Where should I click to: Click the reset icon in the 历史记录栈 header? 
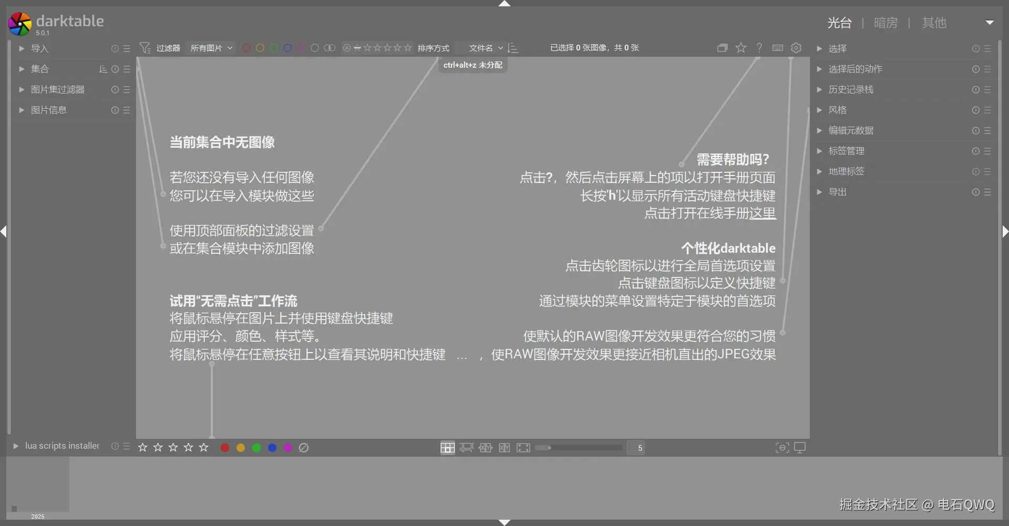point(976,89)
